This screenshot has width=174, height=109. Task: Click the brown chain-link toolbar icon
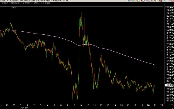point(162,1)
